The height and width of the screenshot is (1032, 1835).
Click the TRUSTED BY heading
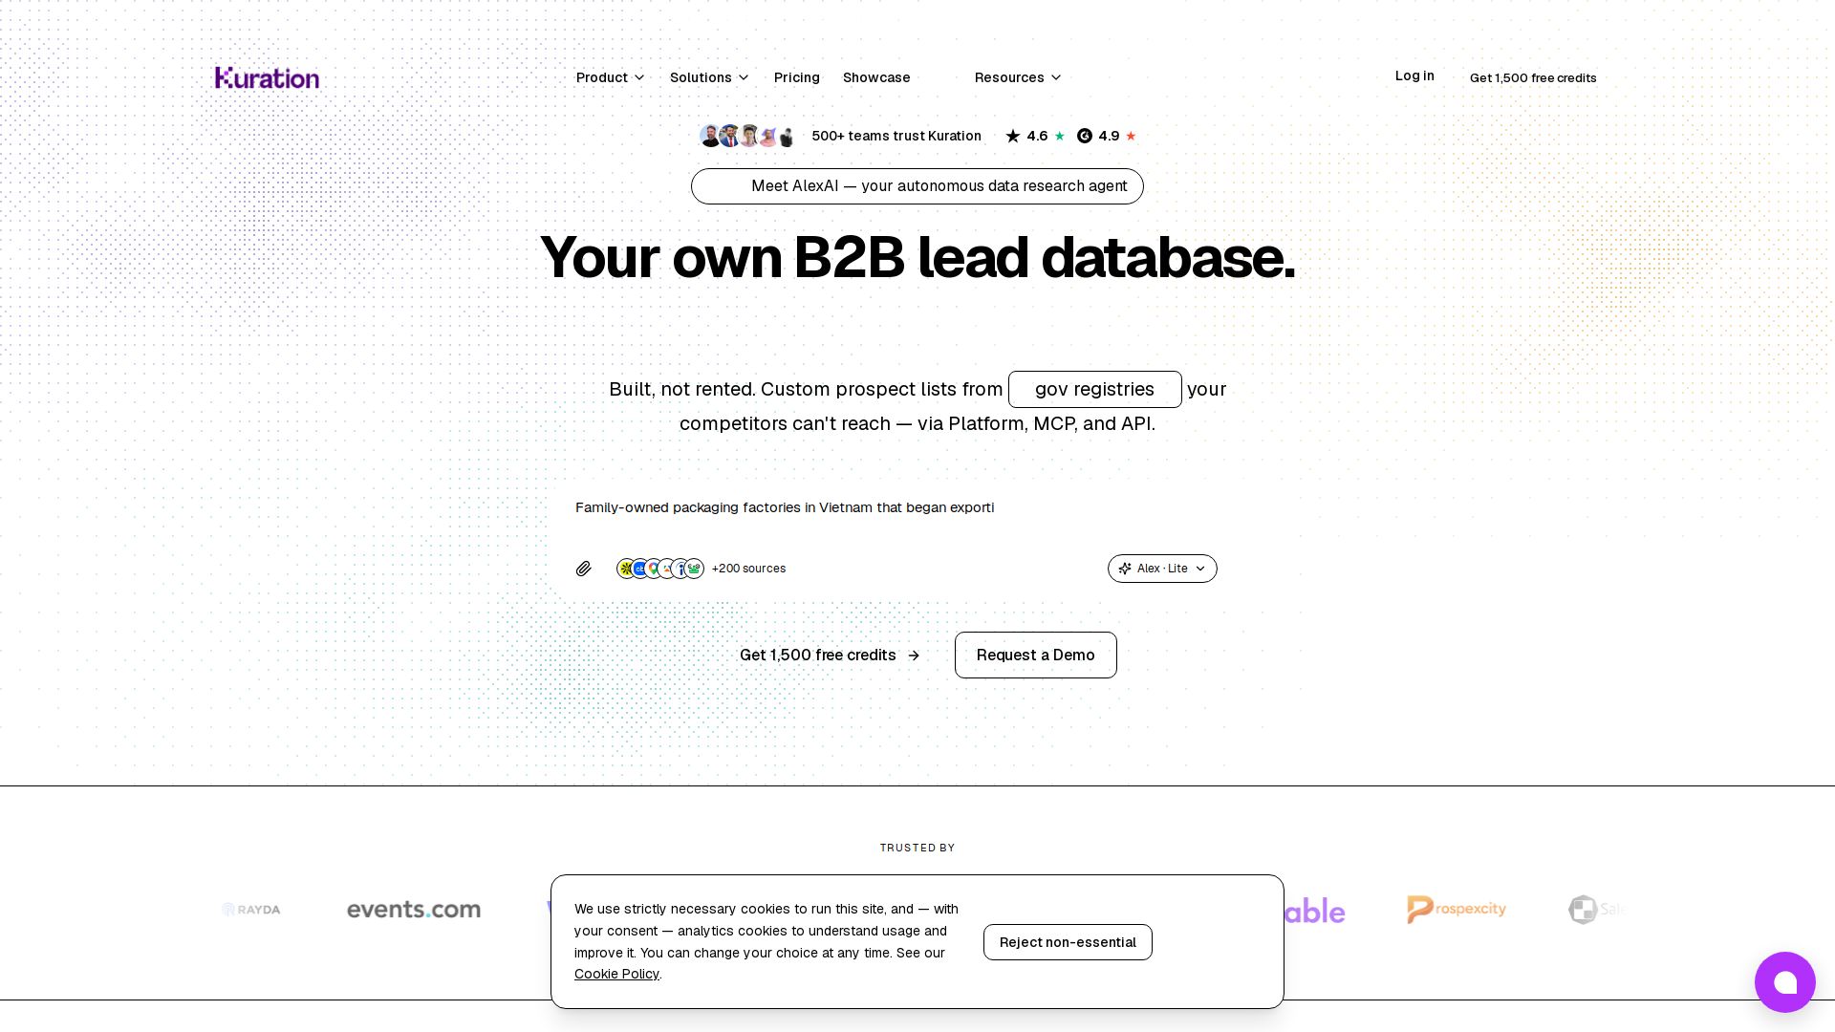click(x=917, y=848)
